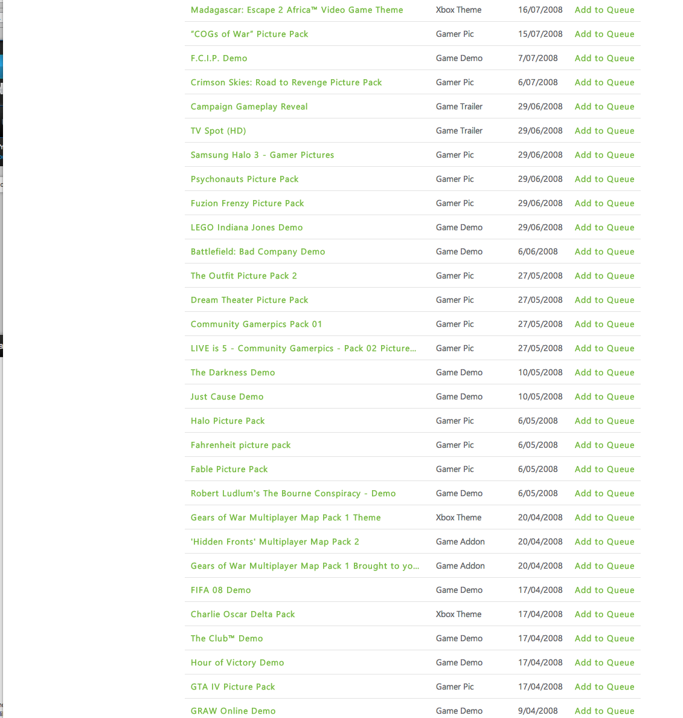Add Battlefield: Bad Company Demo to queue
The image size is (683, 718).
point(604,252)
